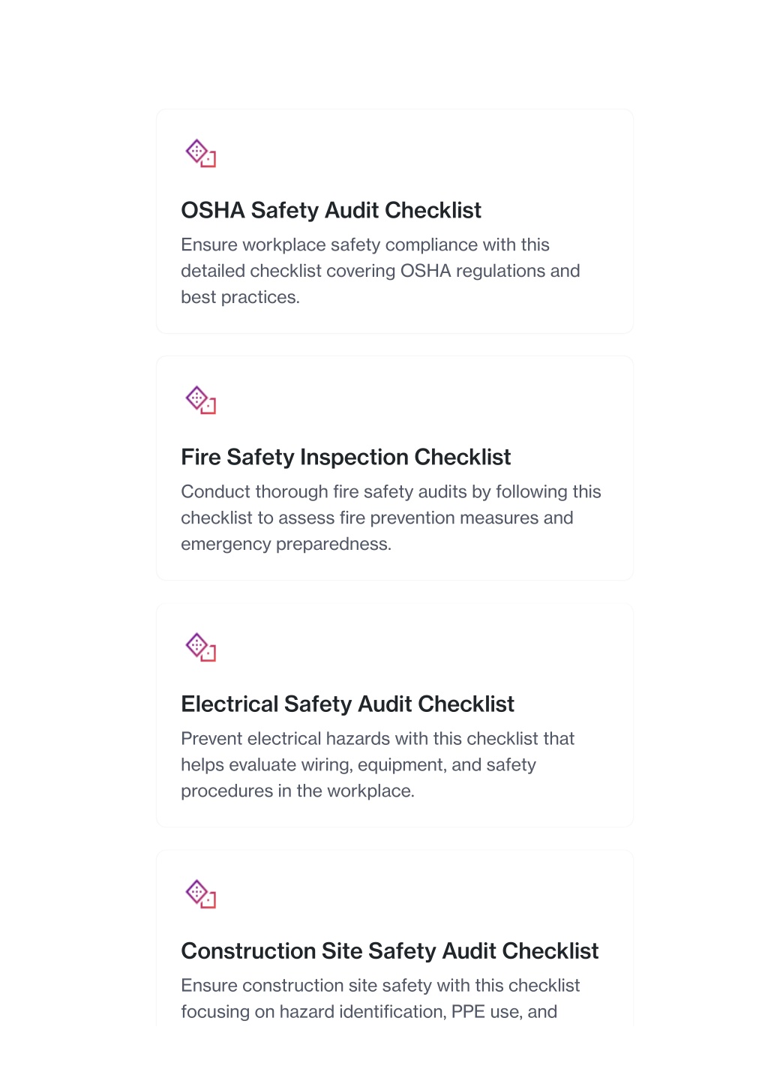Click the OSHA Safety Audit Checklist card icon

pos(201,153)
